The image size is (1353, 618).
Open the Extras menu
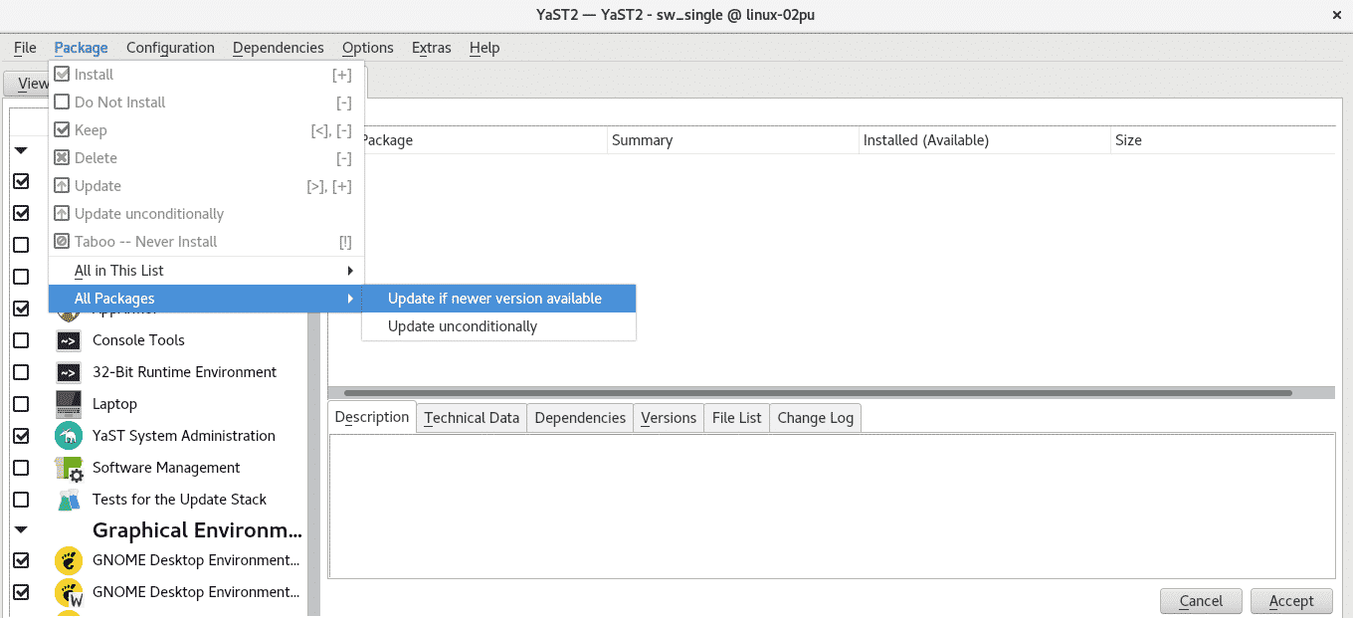click(x=432, y=48)
